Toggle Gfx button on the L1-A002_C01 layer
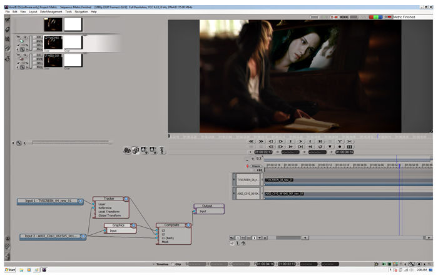438x278 pixels. click(39, 63)
